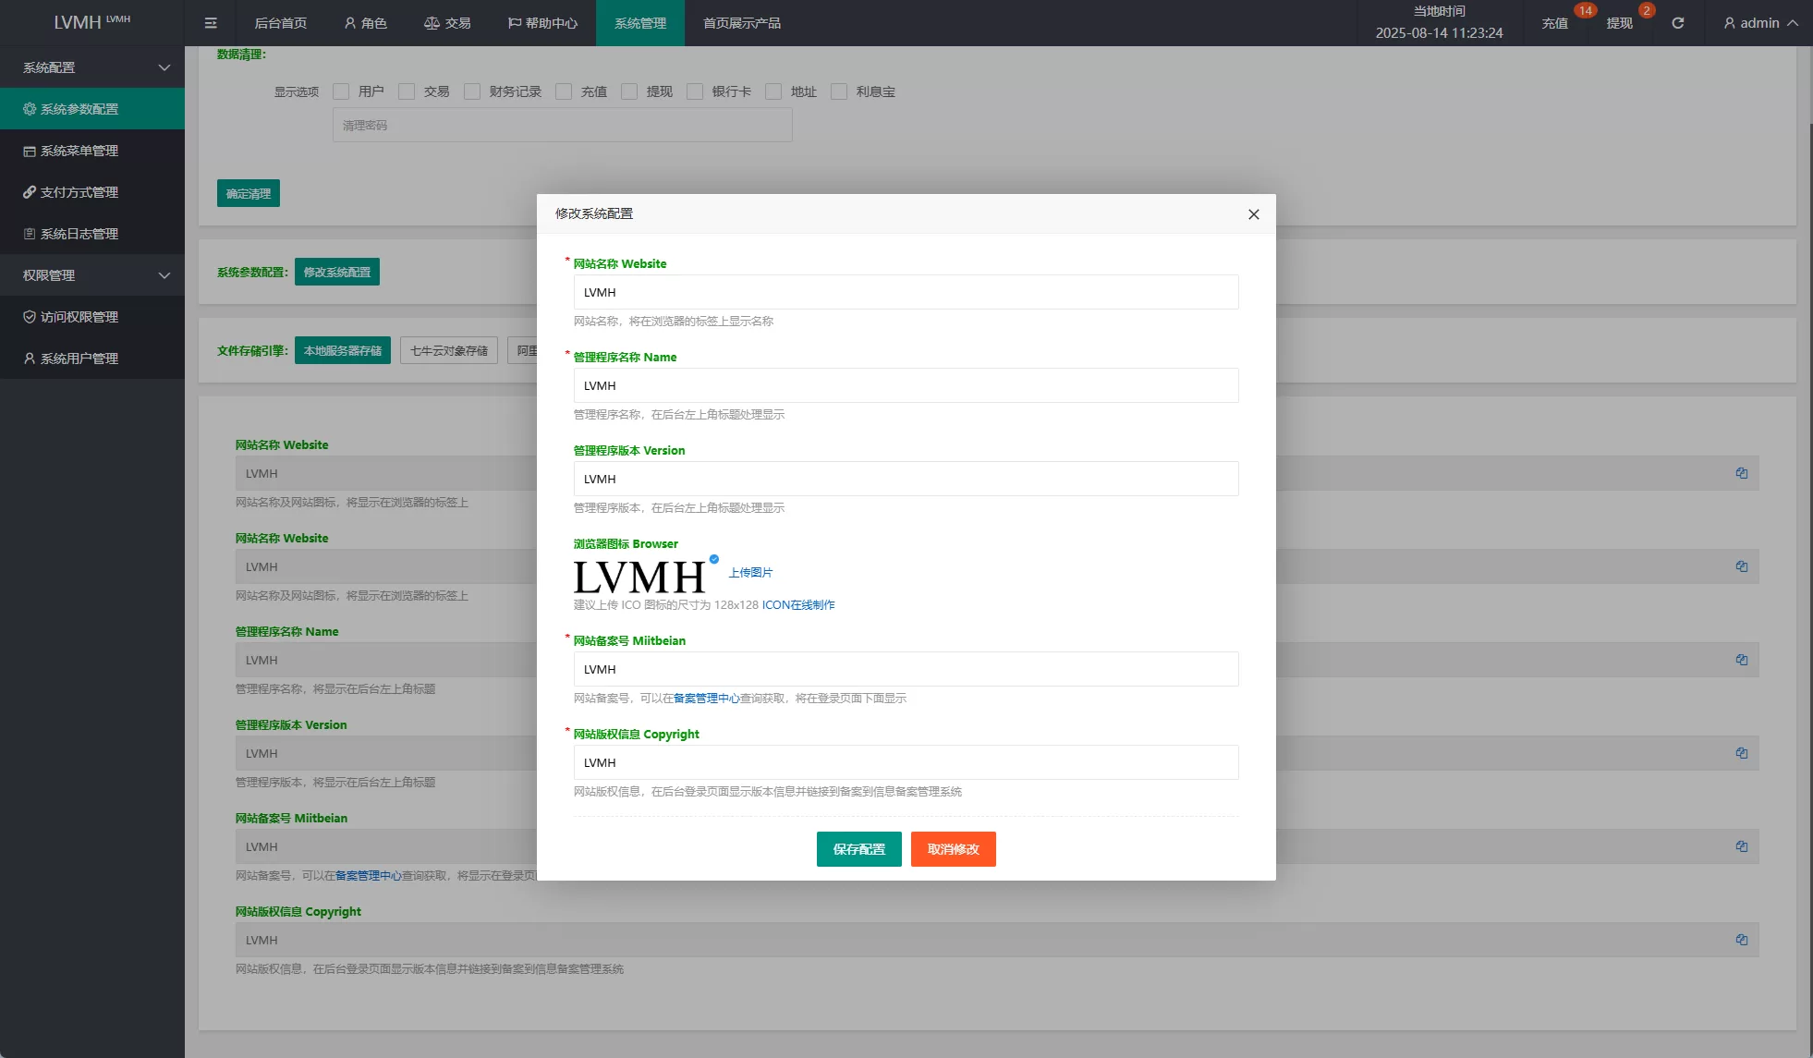Image resolution: width=1813 pixels, height=1058 pixels.
Task: Click the LVMH browser icon thumbnail
Action: [x=639, y=578]
